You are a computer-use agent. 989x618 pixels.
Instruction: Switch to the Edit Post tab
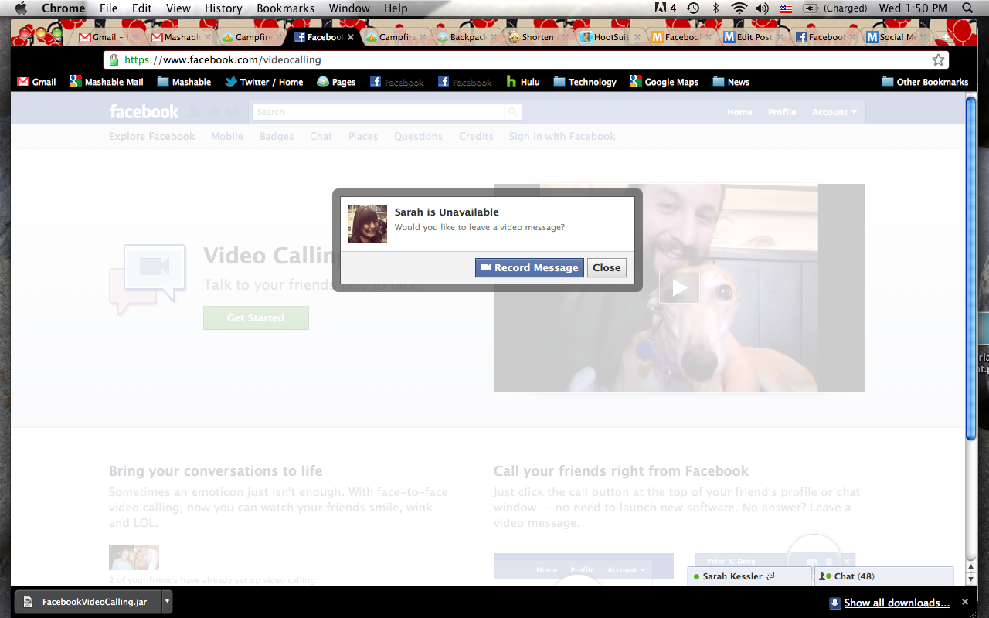click(x=753, y=37)
